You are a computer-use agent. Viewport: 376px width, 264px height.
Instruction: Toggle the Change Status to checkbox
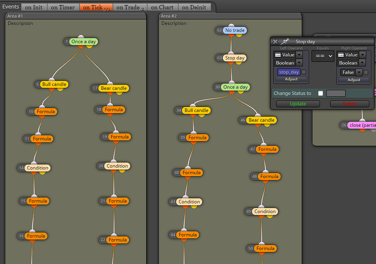click(320, 93)
